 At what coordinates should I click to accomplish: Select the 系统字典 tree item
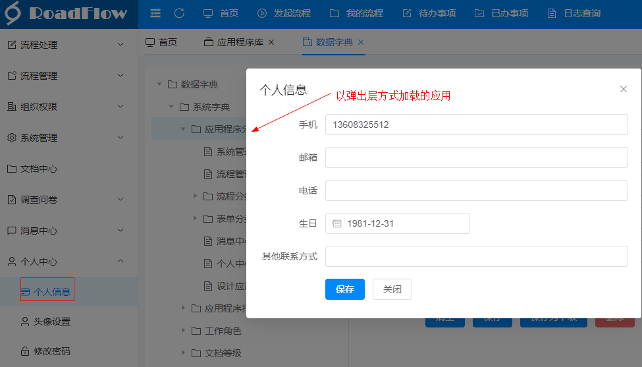(x=211, y=107)
